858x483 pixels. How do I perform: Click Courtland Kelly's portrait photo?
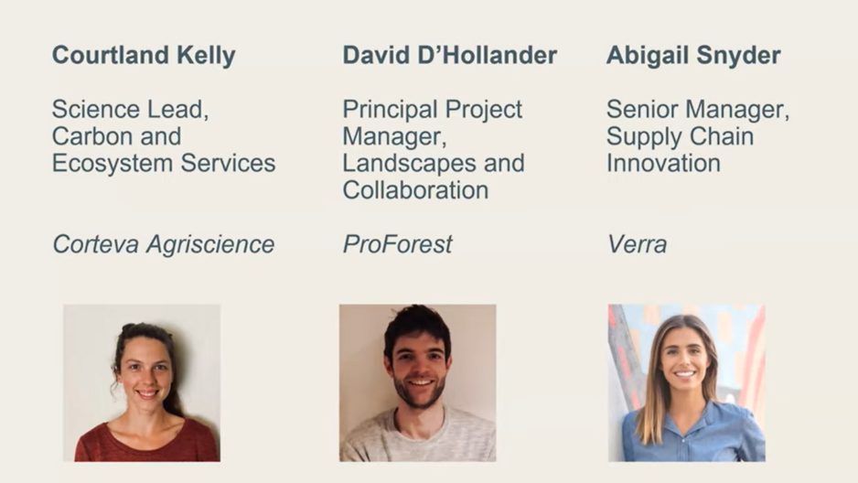(142, 382)
